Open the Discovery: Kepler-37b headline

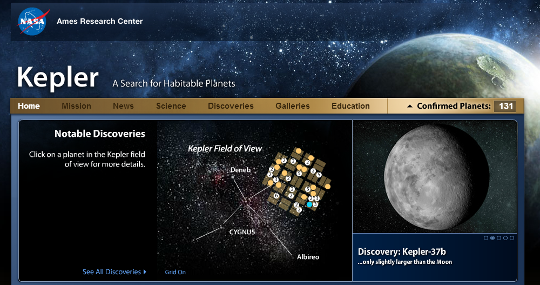coord(402,251)
